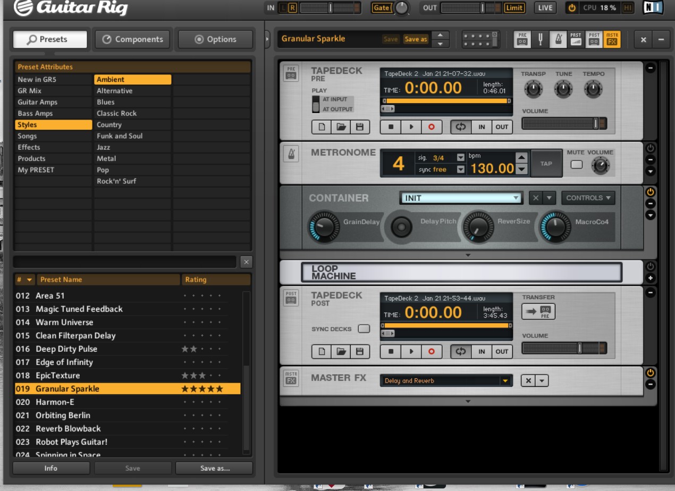Viewport: 675px width, 491px height.
Task: Open the Container INIT preset dropdown
Action: (461, 198)
